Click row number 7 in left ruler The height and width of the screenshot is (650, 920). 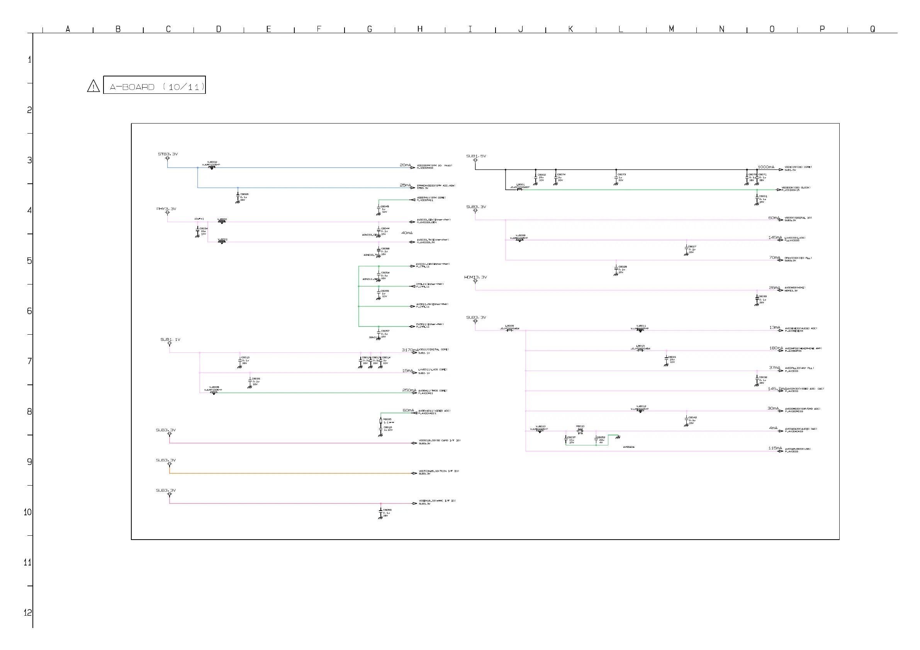(29, 361)
